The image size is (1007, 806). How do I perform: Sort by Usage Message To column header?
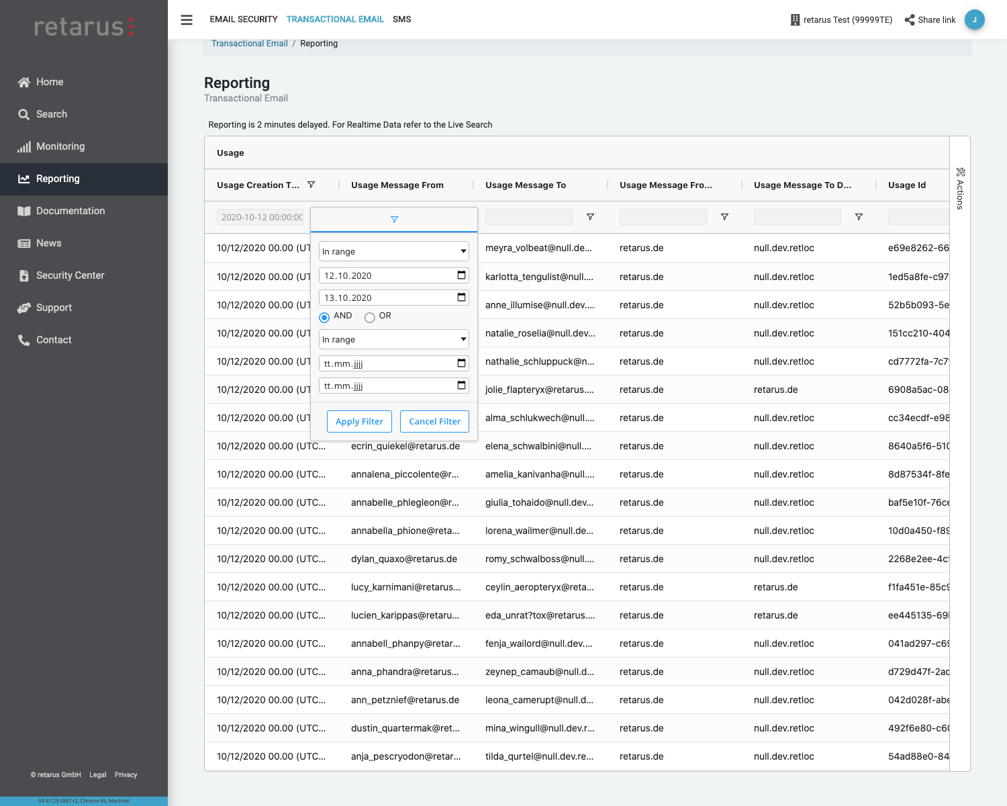(526, 185)
